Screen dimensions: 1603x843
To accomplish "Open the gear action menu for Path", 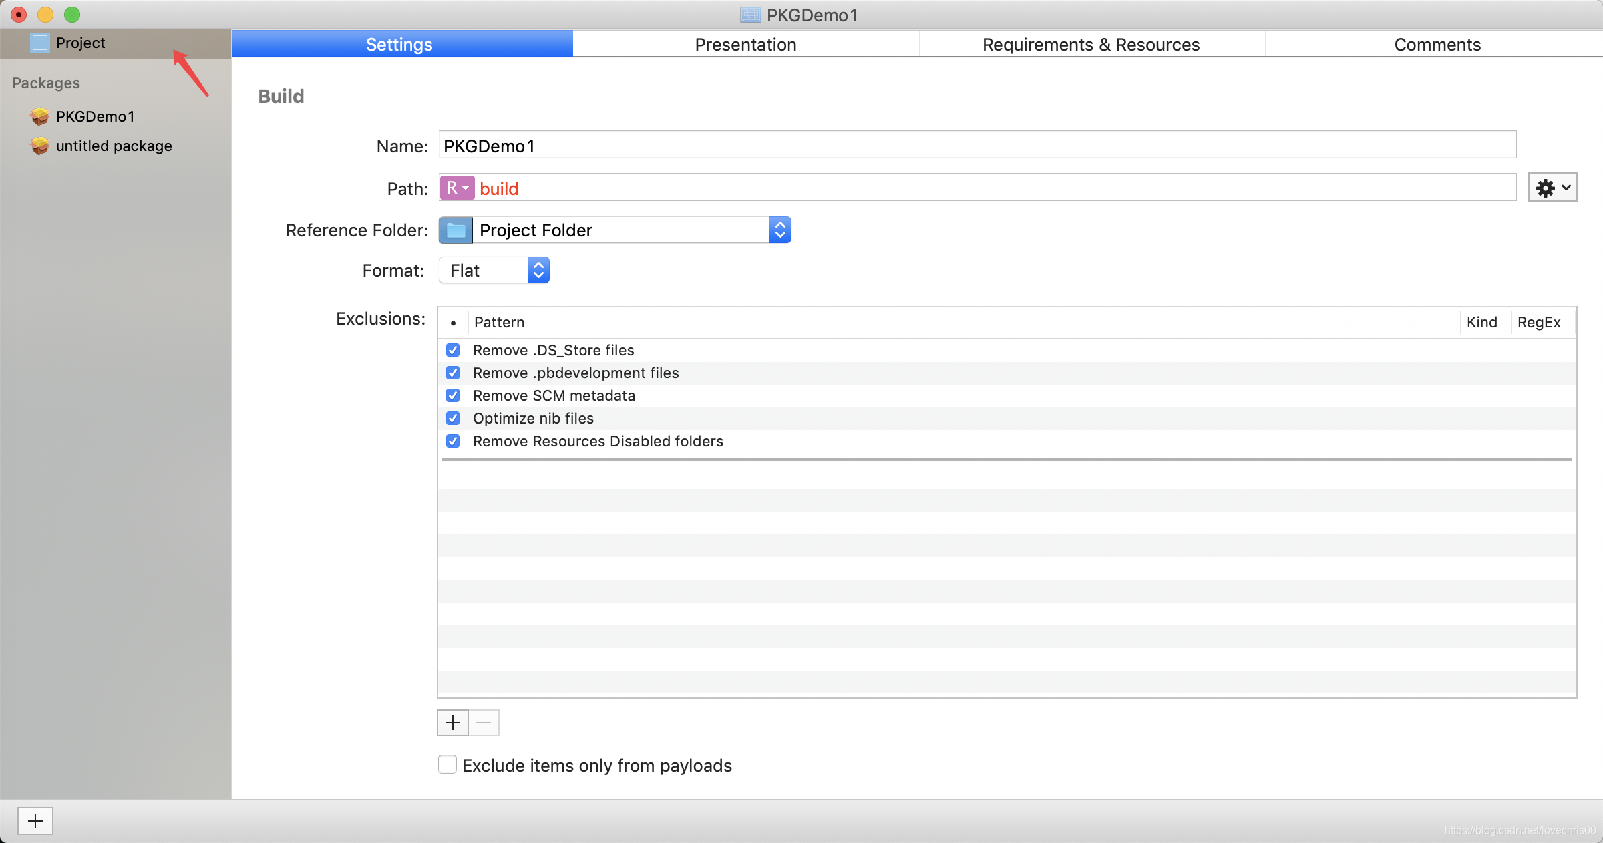I will click(1553, 188).
